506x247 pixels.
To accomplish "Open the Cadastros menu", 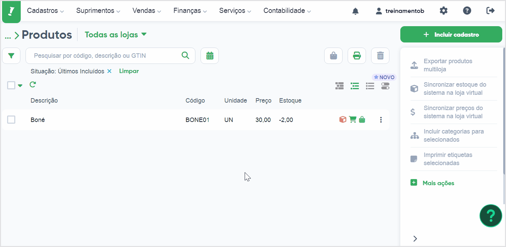I will point(46,11).
